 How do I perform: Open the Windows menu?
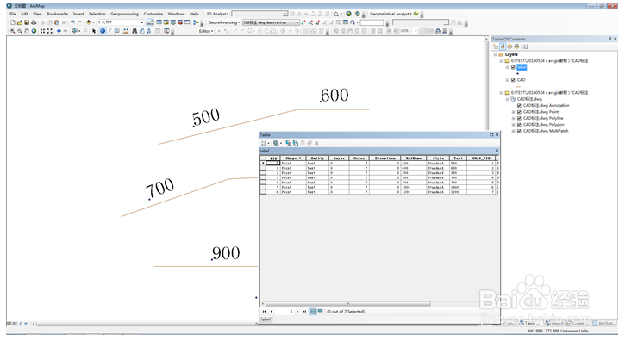click(x=176, y=14)
